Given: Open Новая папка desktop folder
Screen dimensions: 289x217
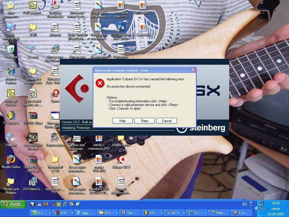Looking at the screenshot, I should click(121, 141).
